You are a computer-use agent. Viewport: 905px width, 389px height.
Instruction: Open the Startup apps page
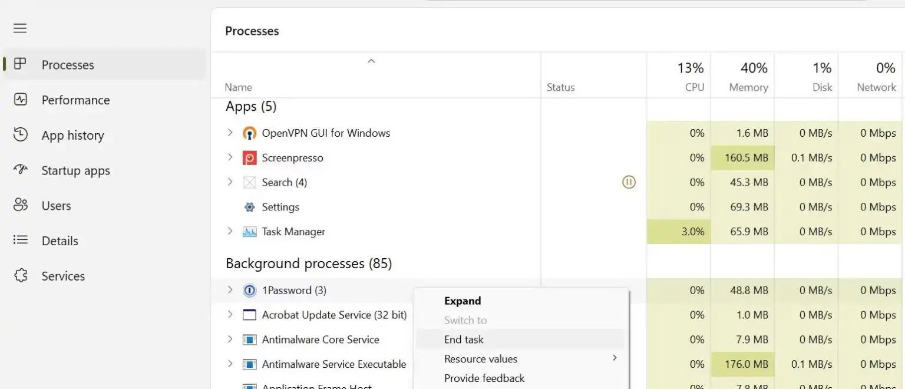pos(75,171)
